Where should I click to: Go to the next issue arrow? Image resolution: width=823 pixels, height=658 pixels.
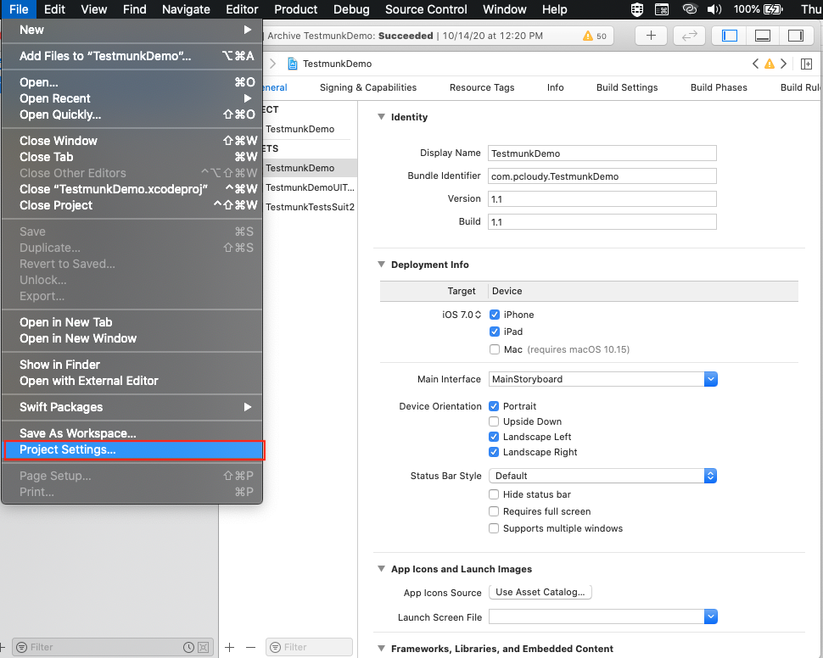[783, 64]
